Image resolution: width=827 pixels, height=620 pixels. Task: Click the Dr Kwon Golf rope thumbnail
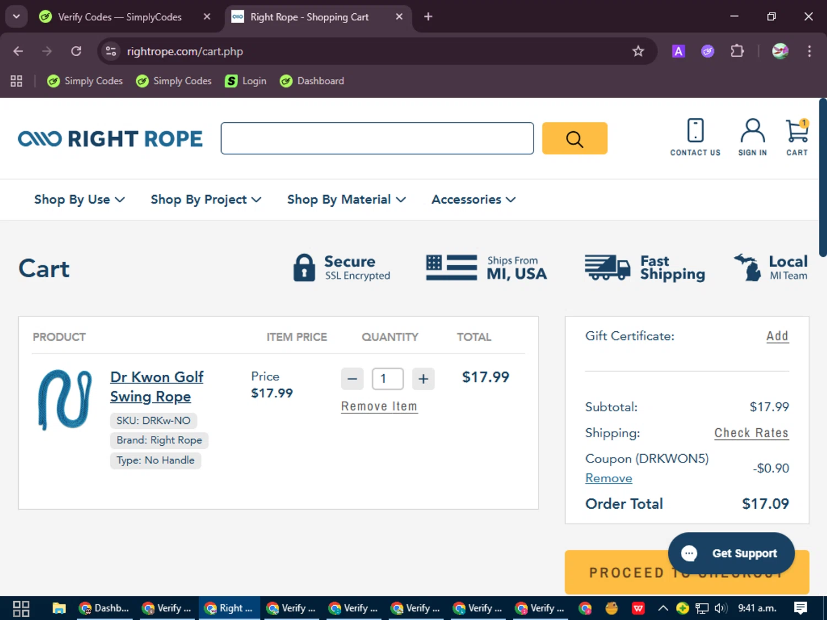(x=65, y=400)
